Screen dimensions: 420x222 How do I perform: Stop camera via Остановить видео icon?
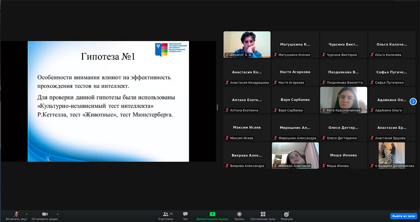pos(44,214)
